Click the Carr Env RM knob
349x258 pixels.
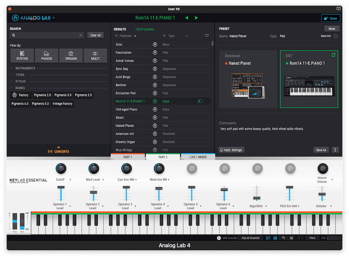(x=126, y=169)
